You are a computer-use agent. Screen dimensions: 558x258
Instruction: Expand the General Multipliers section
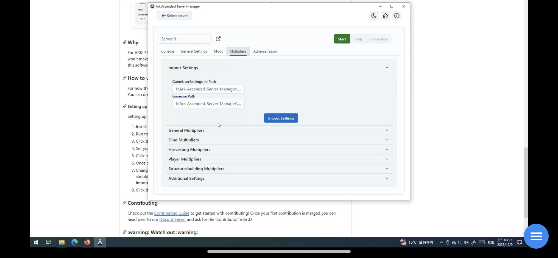click(x=279, y=130)
